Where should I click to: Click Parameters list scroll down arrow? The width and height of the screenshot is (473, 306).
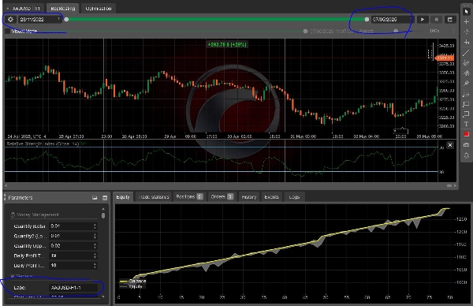click(103, 297)
